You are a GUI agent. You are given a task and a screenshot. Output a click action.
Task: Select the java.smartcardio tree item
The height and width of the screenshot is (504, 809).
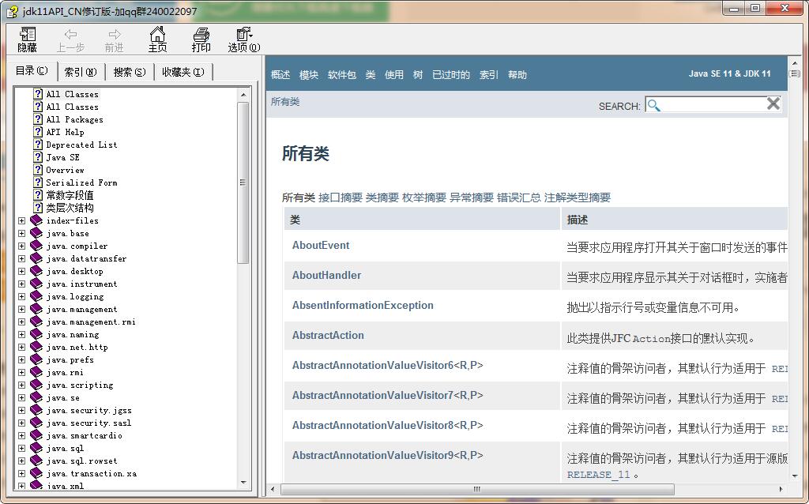(x=84, y=435)
